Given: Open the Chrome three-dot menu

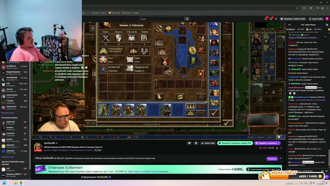Looking at the screenshot, I should pos(327,8).
